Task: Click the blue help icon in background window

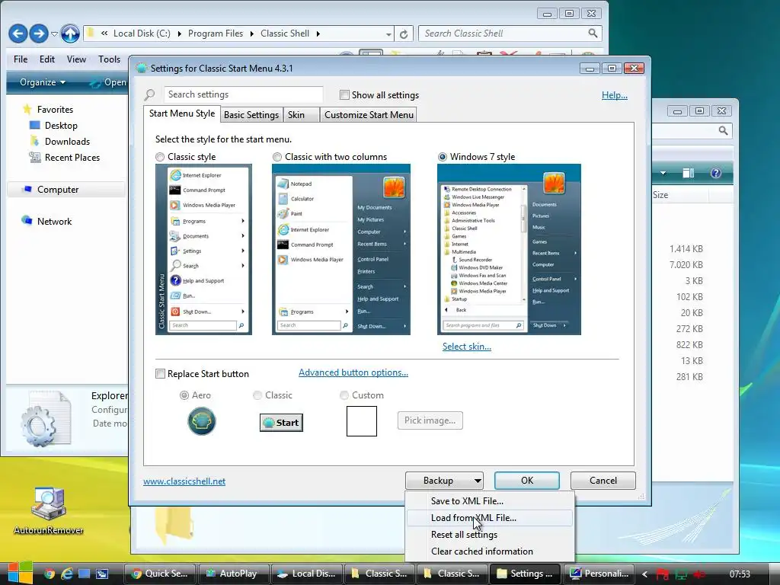Action: tap(716, 173)
